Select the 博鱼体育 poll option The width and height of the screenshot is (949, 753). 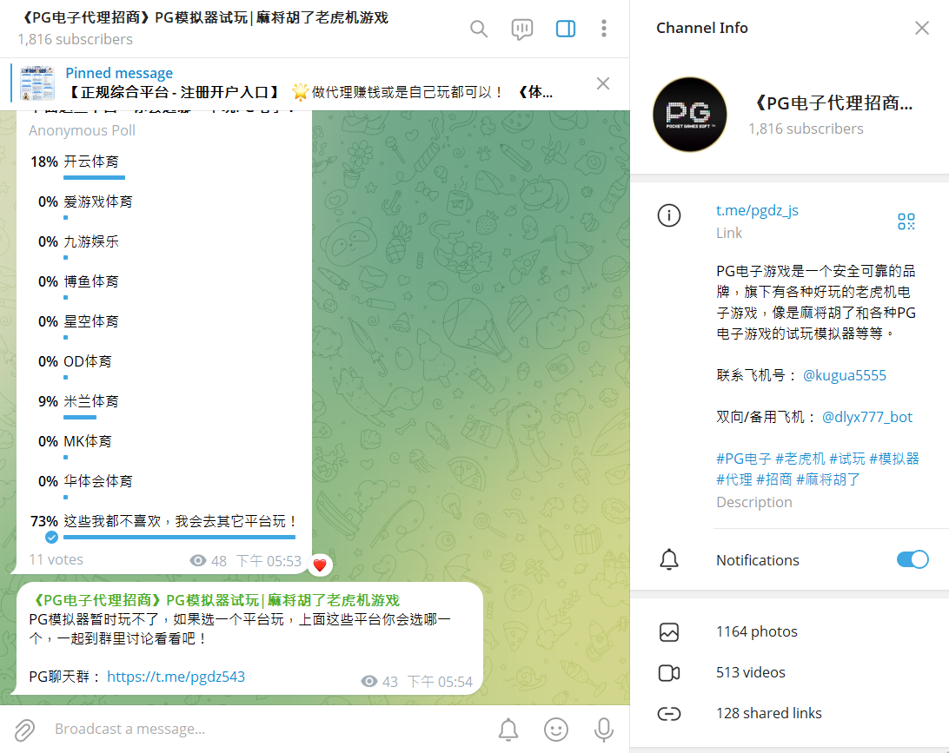164,286
